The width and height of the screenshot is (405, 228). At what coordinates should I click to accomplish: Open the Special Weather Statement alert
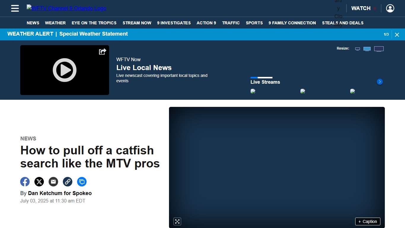coord(93,34)
